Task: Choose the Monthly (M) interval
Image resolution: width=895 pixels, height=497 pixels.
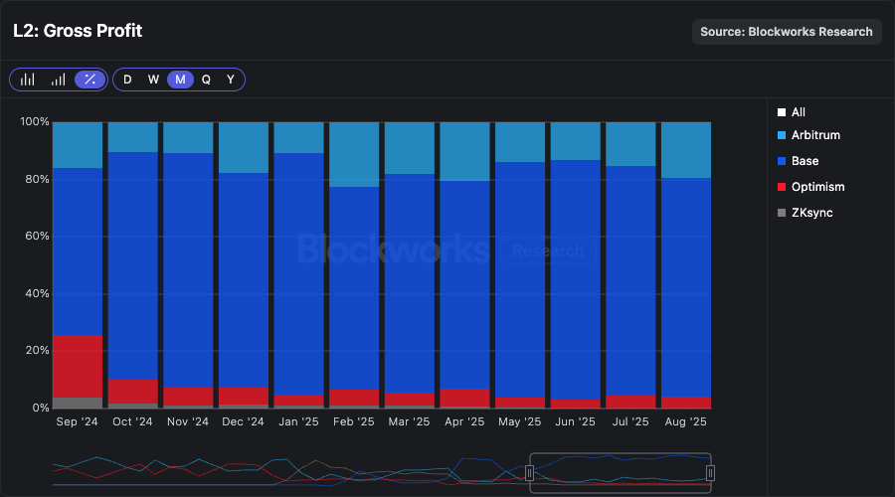Action: (x=180, y=80)
